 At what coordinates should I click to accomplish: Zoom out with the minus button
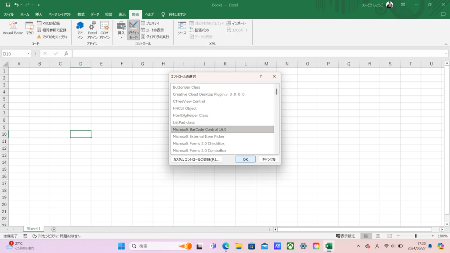(x=398, y=236)
